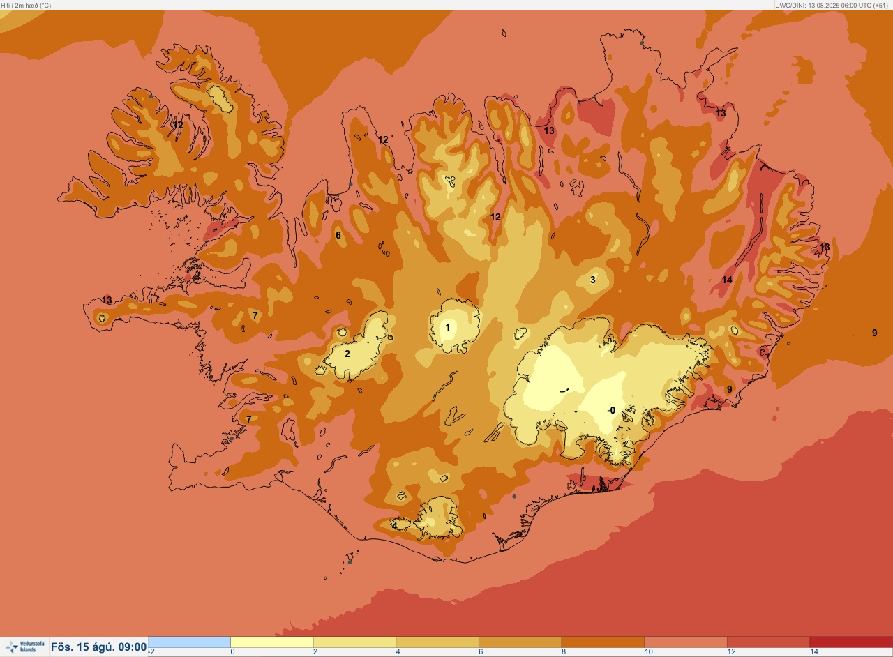
Task: Click the 9 value on the southeast coast
Action: pyautogui.click(x=730, y=389)
